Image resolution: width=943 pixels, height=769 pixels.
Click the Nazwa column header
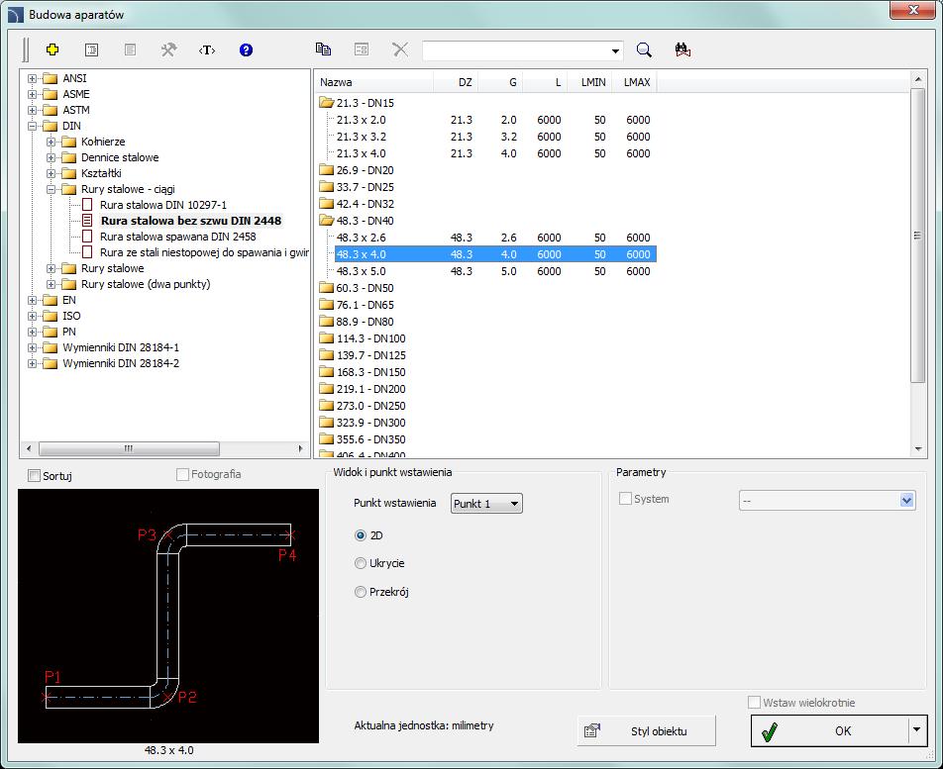[373, 82]
